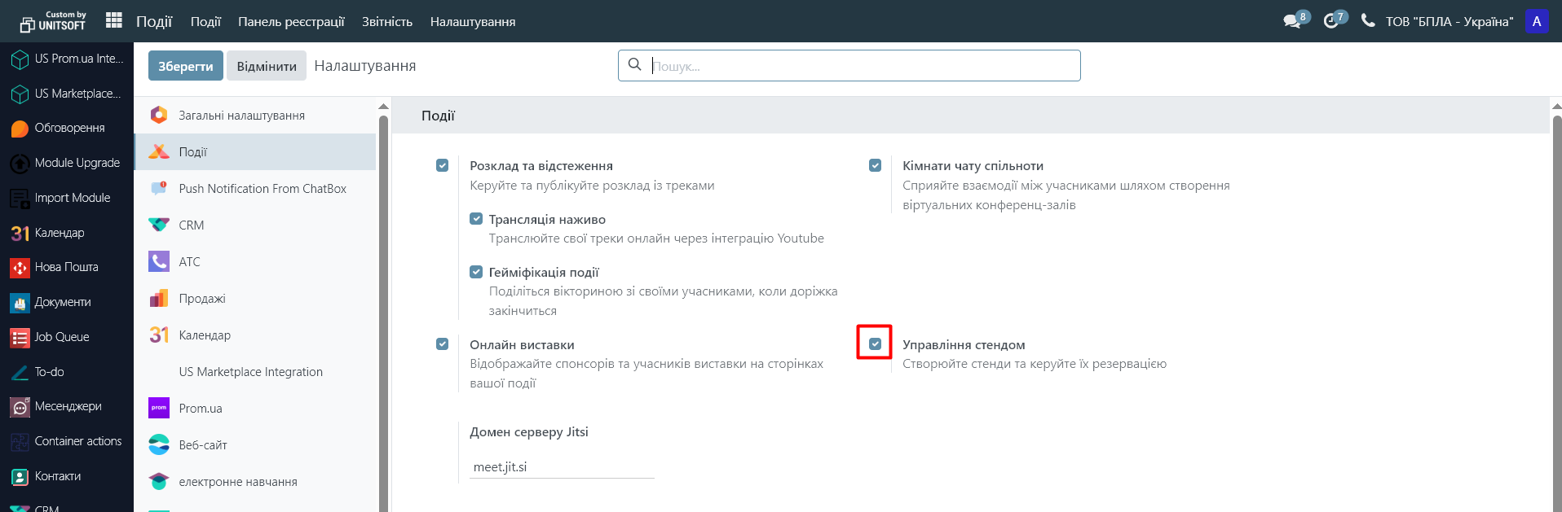
Task: Open the Job Queue app icon
Action: (20, 337)
